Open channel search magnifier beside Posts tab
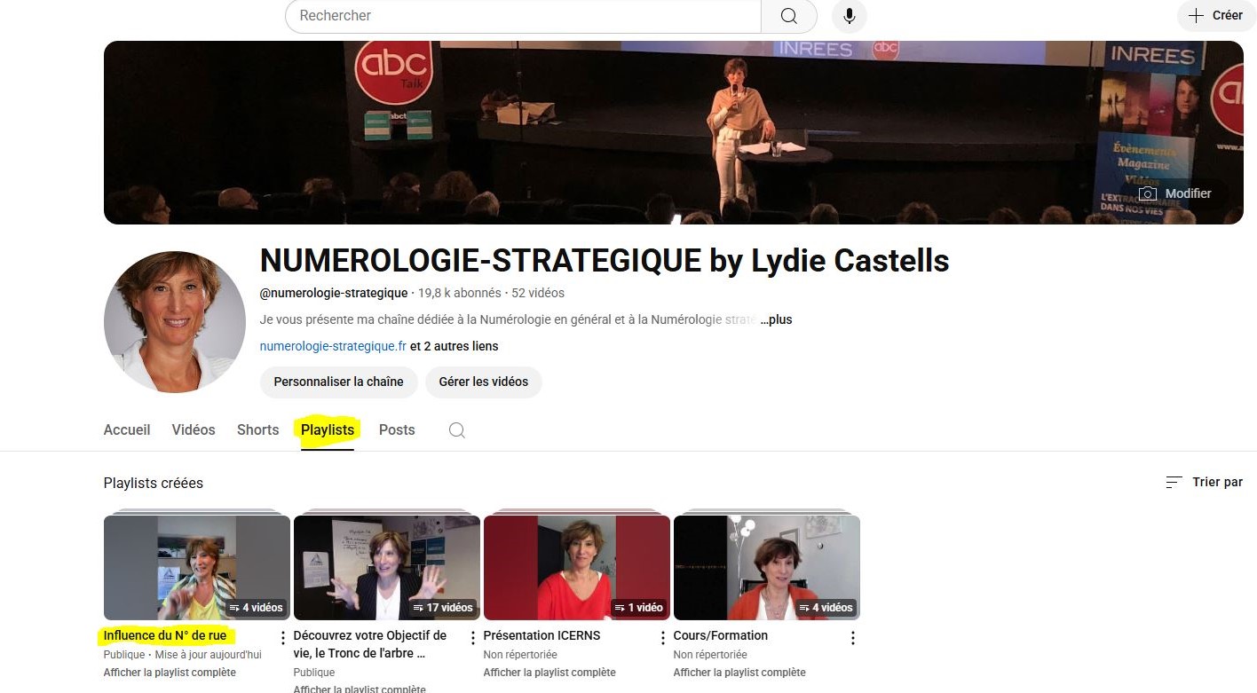The width and height of the screenshot is (1257, 693). (457, 430)
